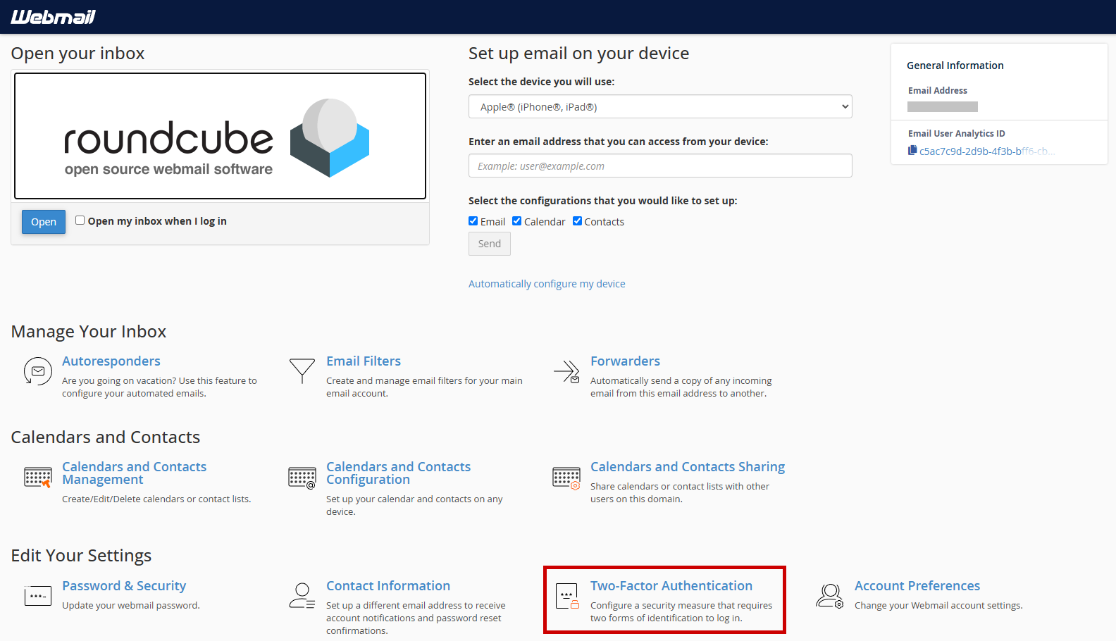Open Calendars and Contacts Configuration link
The width and height of the screenshot is (1116, 641).
point(398,473)
